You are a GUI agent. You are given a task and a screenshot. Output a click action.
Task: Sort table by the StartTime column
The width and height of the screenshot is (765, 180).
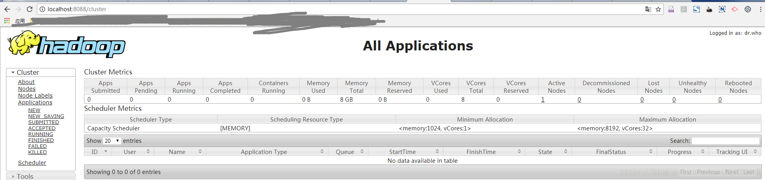(406, 152)
